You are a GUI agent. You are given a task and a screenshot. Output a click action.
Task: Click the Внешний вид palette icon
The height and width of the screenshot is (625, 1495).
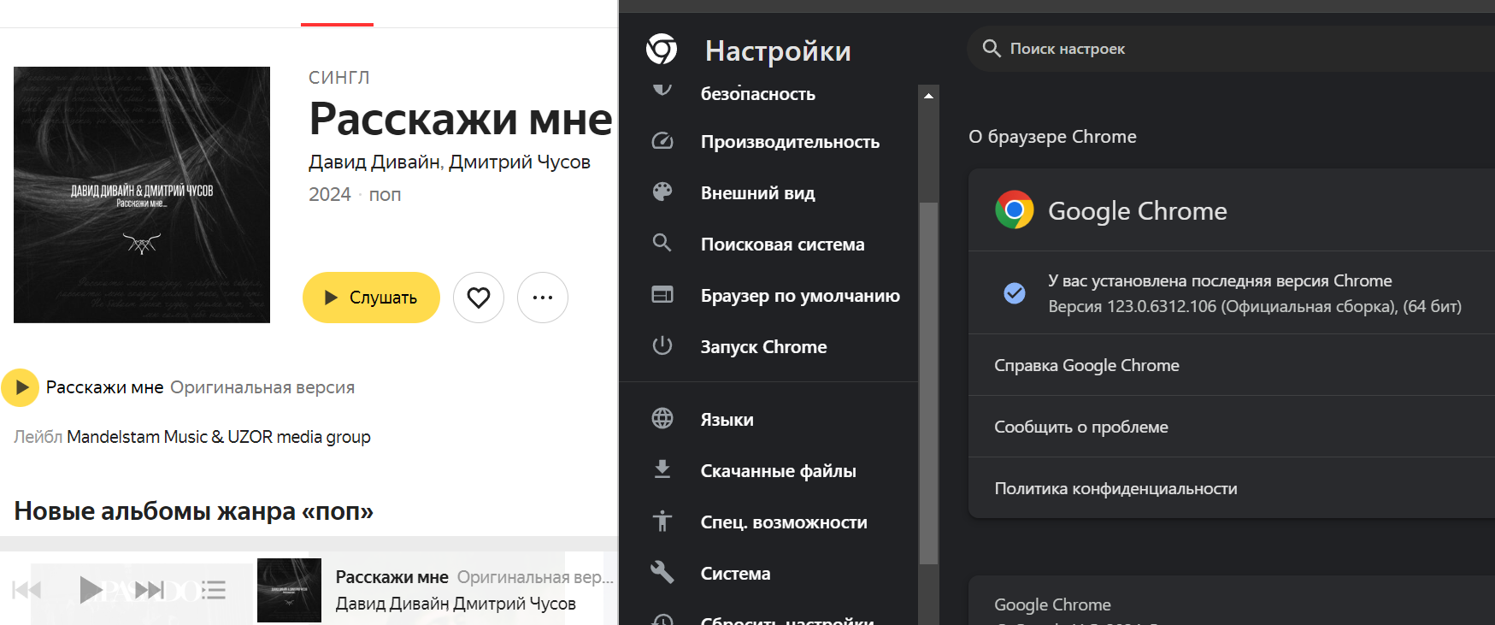(x=662, y=192)
